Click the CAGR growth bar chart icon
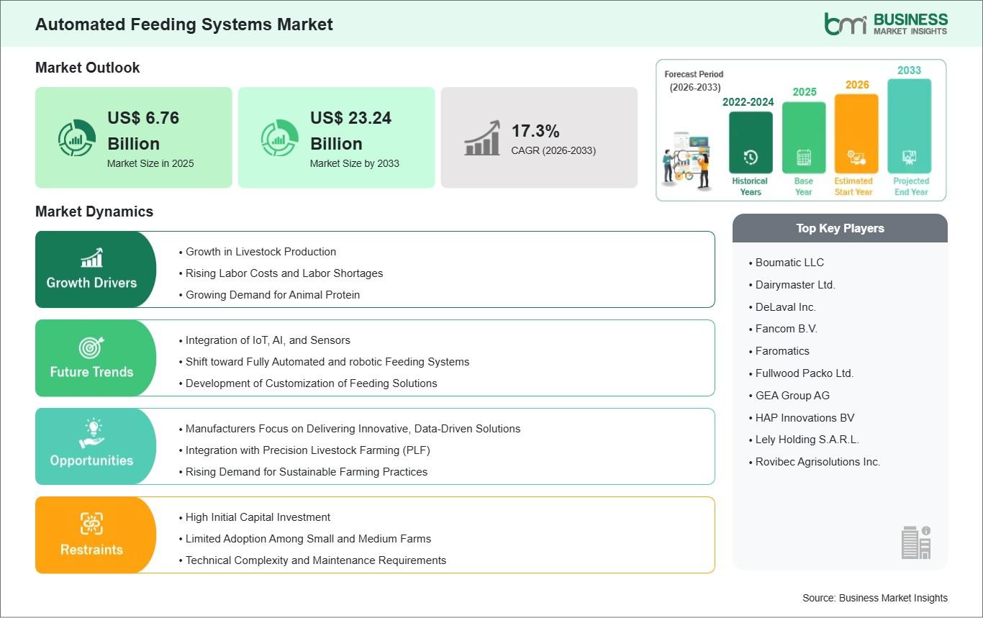 pos(482,138)
